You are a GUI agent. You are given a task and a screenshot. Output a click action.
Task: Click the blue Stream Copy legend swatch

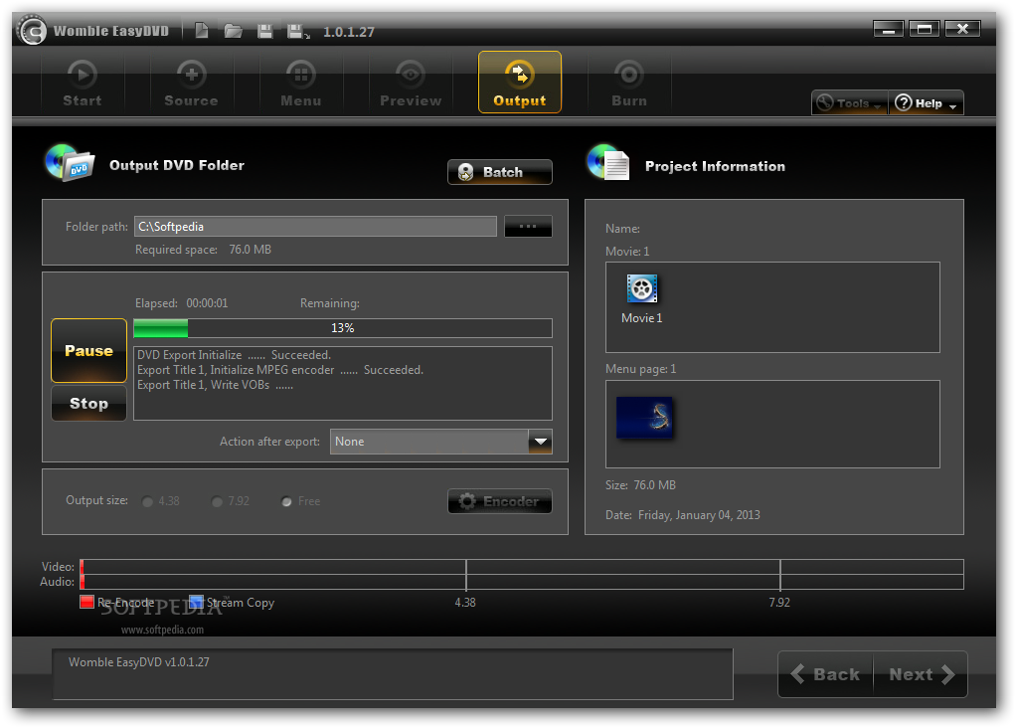click(x=196, y=602)
